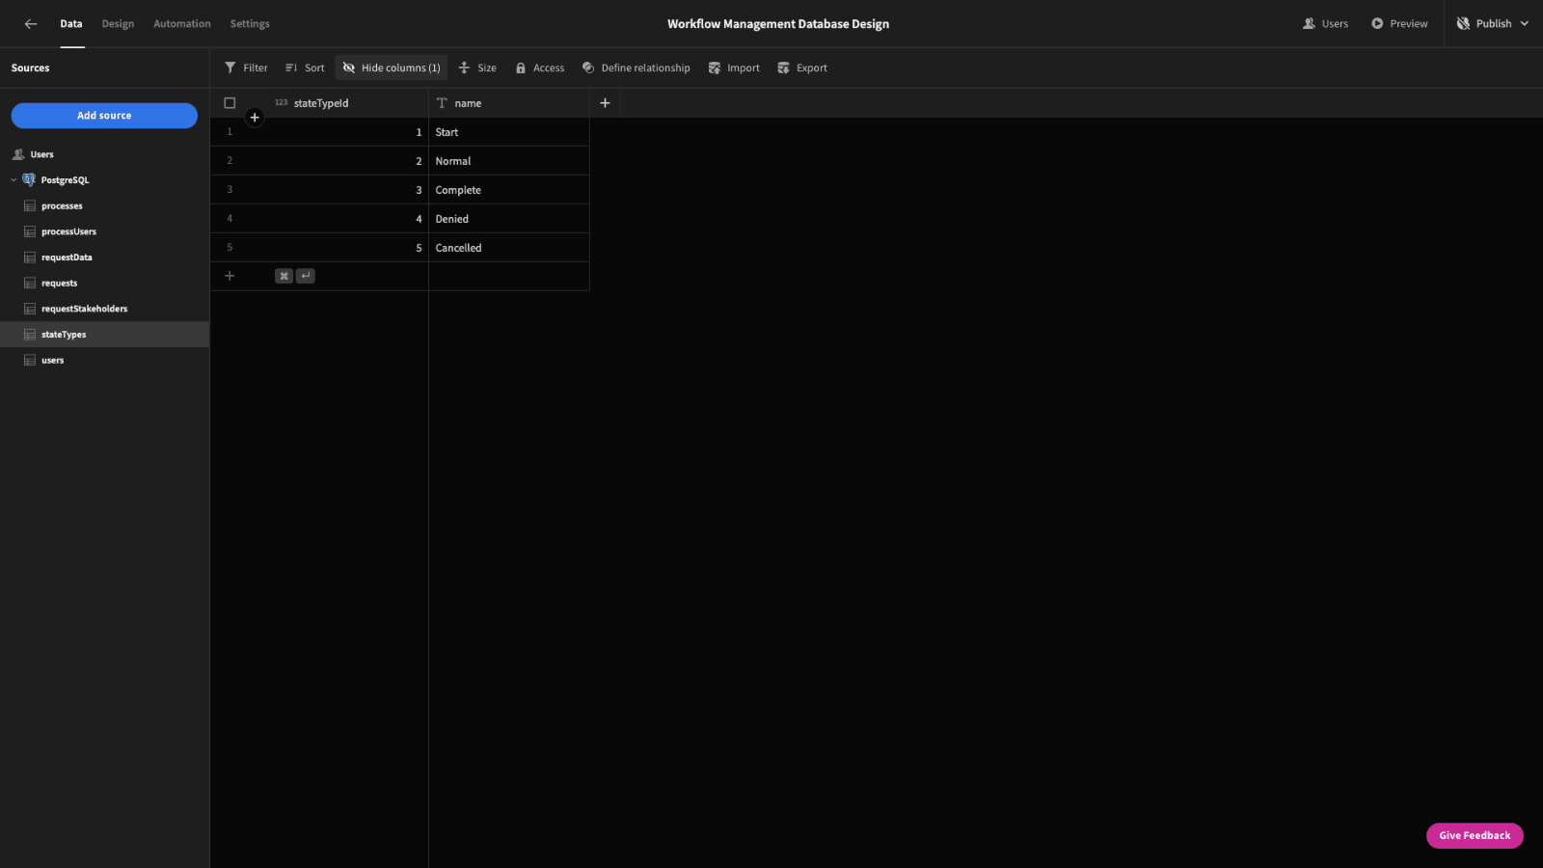This screenshot has height=868, width=1543.
Task: Click the circular plus button near the stateTypeId header
Action: [255, 118]
